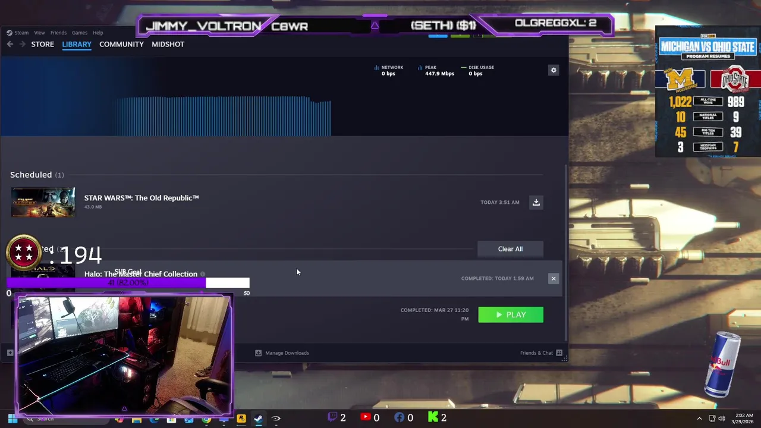Open Manage Downloads at bottom bar
Image resolution: width=761 pixels, height=428 pixels.
coord(282,353)
